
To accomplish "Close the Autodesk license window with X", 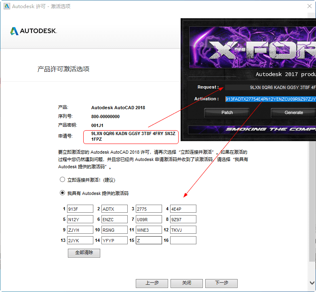I will pos(310,6).
